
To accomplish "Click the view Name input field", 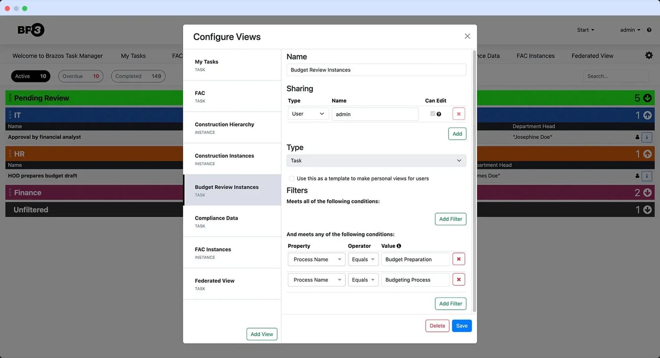I will (376, 70).
